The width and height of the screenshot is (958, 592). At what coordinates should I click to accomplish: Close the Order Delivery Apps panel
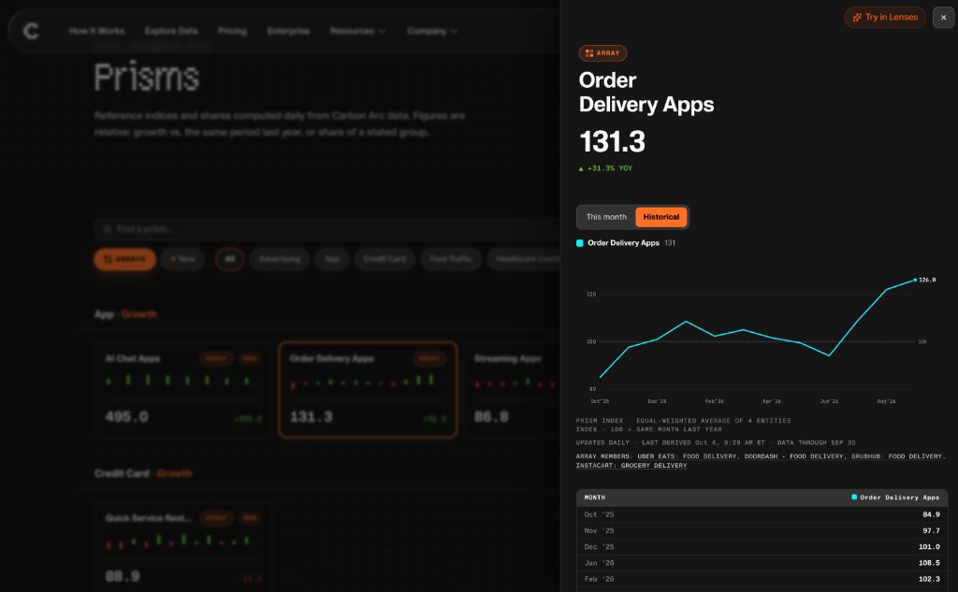click(x=943, y=18)
